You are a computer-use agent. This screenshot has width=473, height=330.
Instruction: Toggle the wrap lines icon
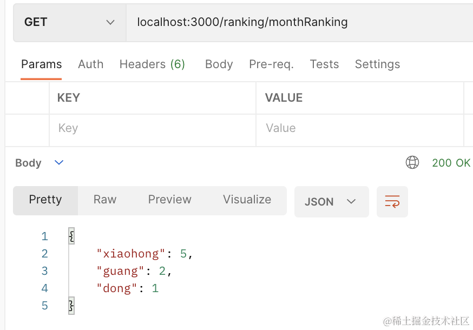pos(392,202)
